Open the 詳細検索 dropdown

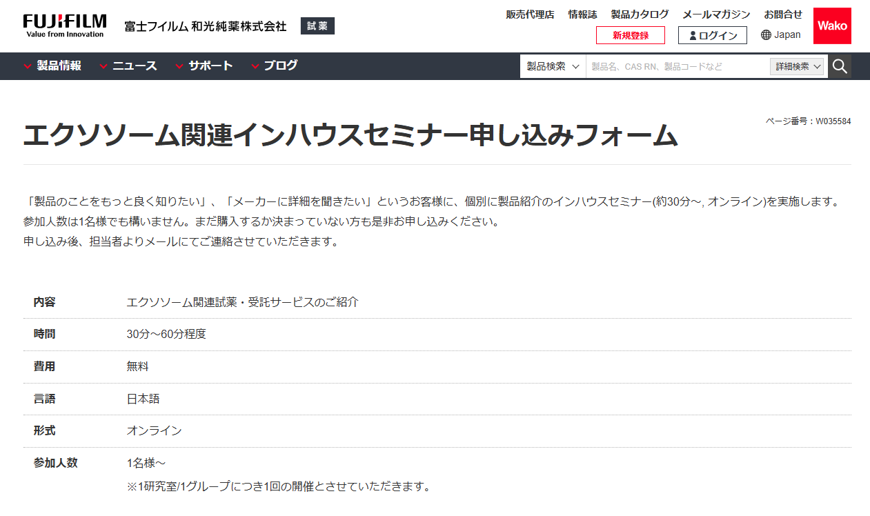[798, 66]
